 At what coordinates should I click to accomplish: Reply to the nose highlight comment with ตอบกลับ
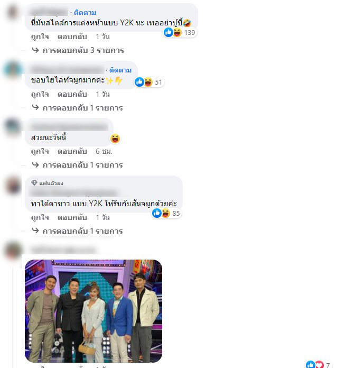pos(72,94)
